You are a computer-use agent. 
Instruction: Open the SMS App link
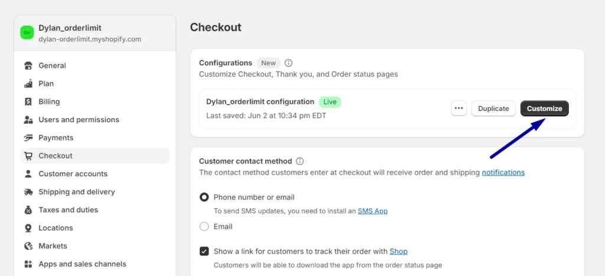tap(373, 211)
